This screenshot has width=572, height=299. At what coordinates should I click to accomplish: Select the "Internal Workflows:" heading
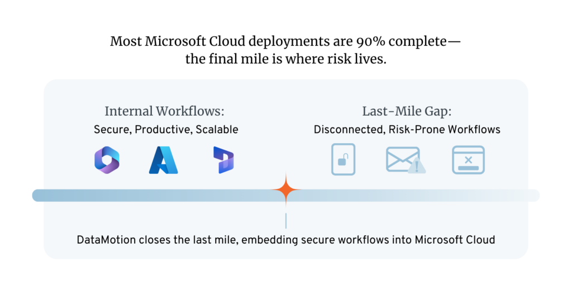165,111
